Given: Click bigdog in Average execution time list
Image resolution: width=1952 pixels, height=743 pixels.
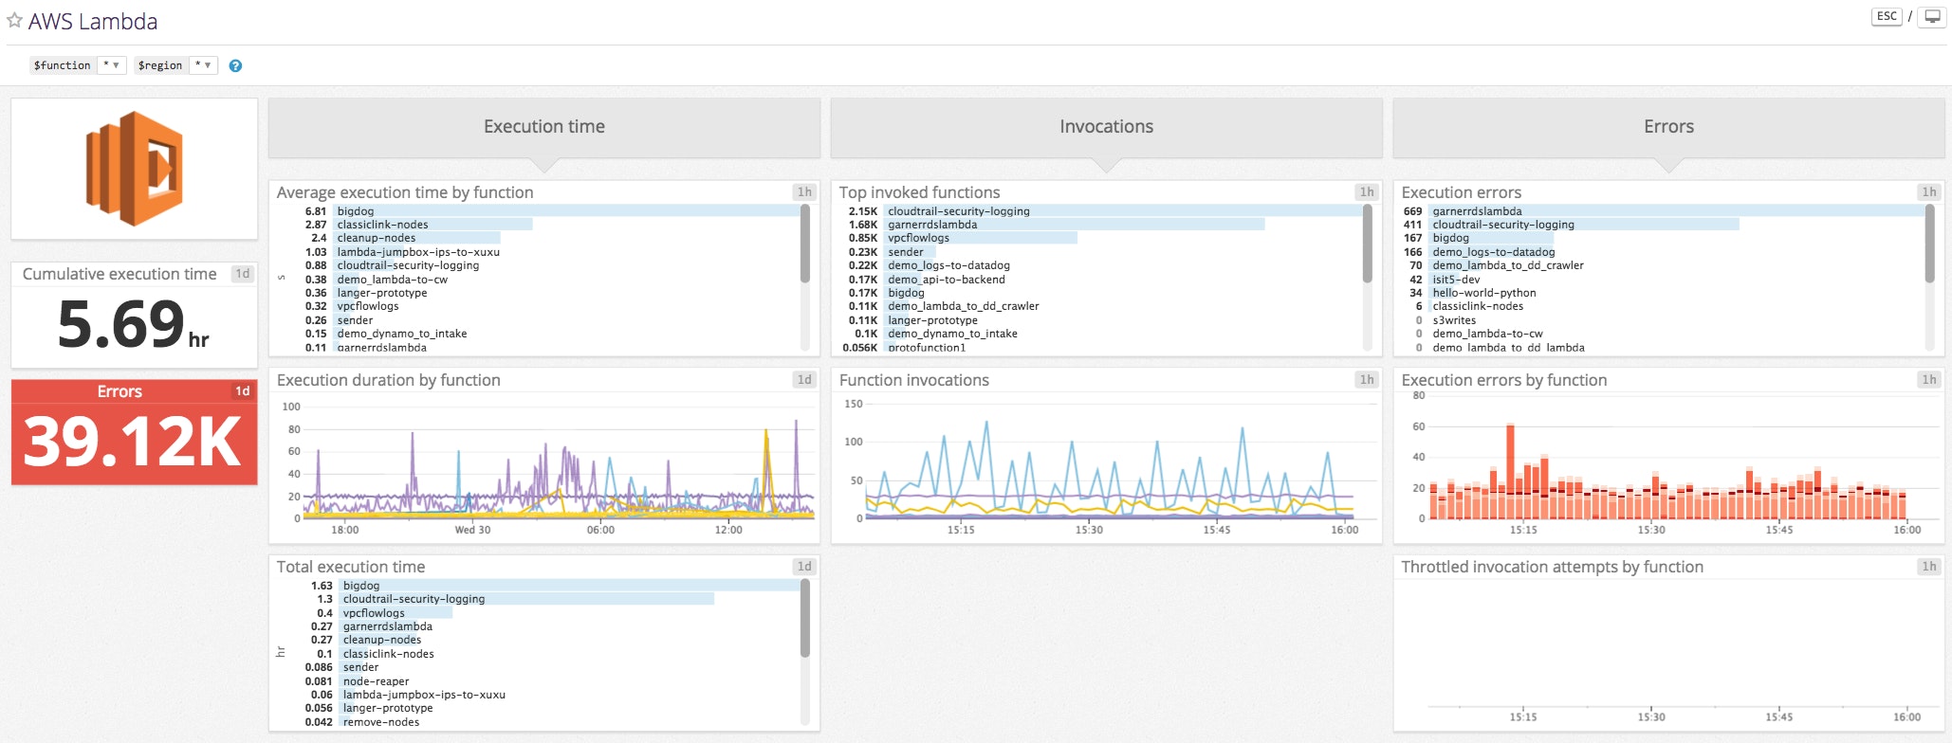Looking at the screenshot, I should (x=356, y=211).
